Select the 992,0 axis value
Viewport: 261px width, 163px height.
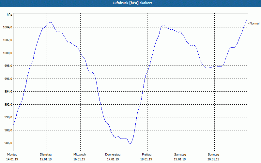pyautogui.click(x=8, y=104)
